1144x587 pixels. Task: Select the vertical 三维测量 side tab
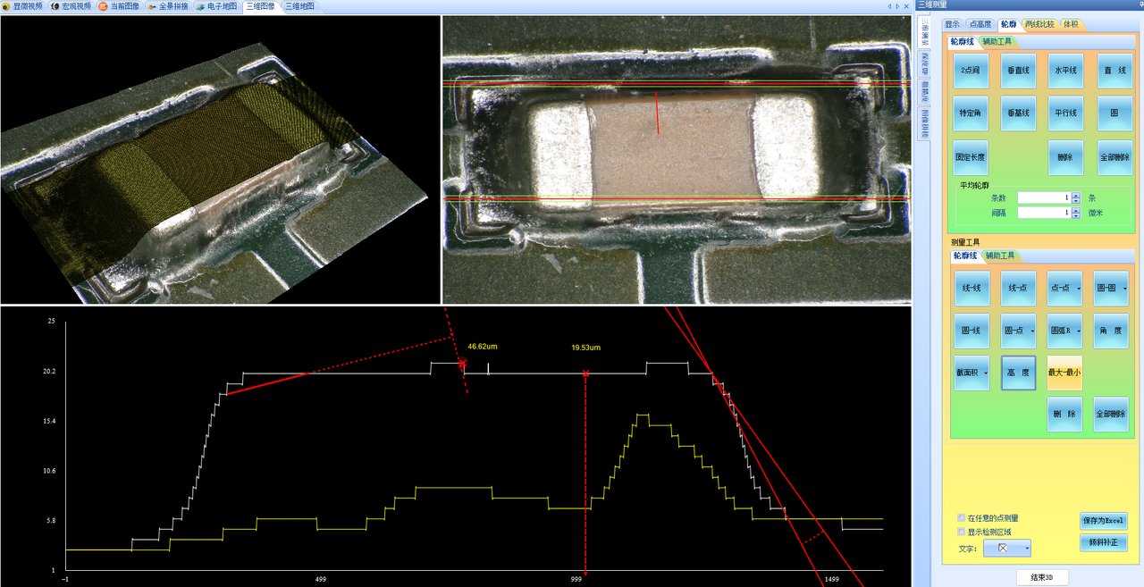(x=924, y=30)
